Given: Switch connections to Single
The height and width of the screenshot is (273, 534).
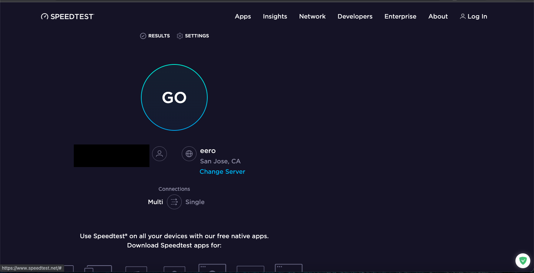Looking at the screenshot, I should 195,202.
